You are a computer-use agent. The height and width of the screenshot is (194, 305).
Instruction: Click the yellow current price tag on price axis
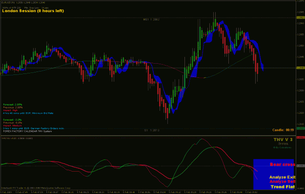[301, 68]
